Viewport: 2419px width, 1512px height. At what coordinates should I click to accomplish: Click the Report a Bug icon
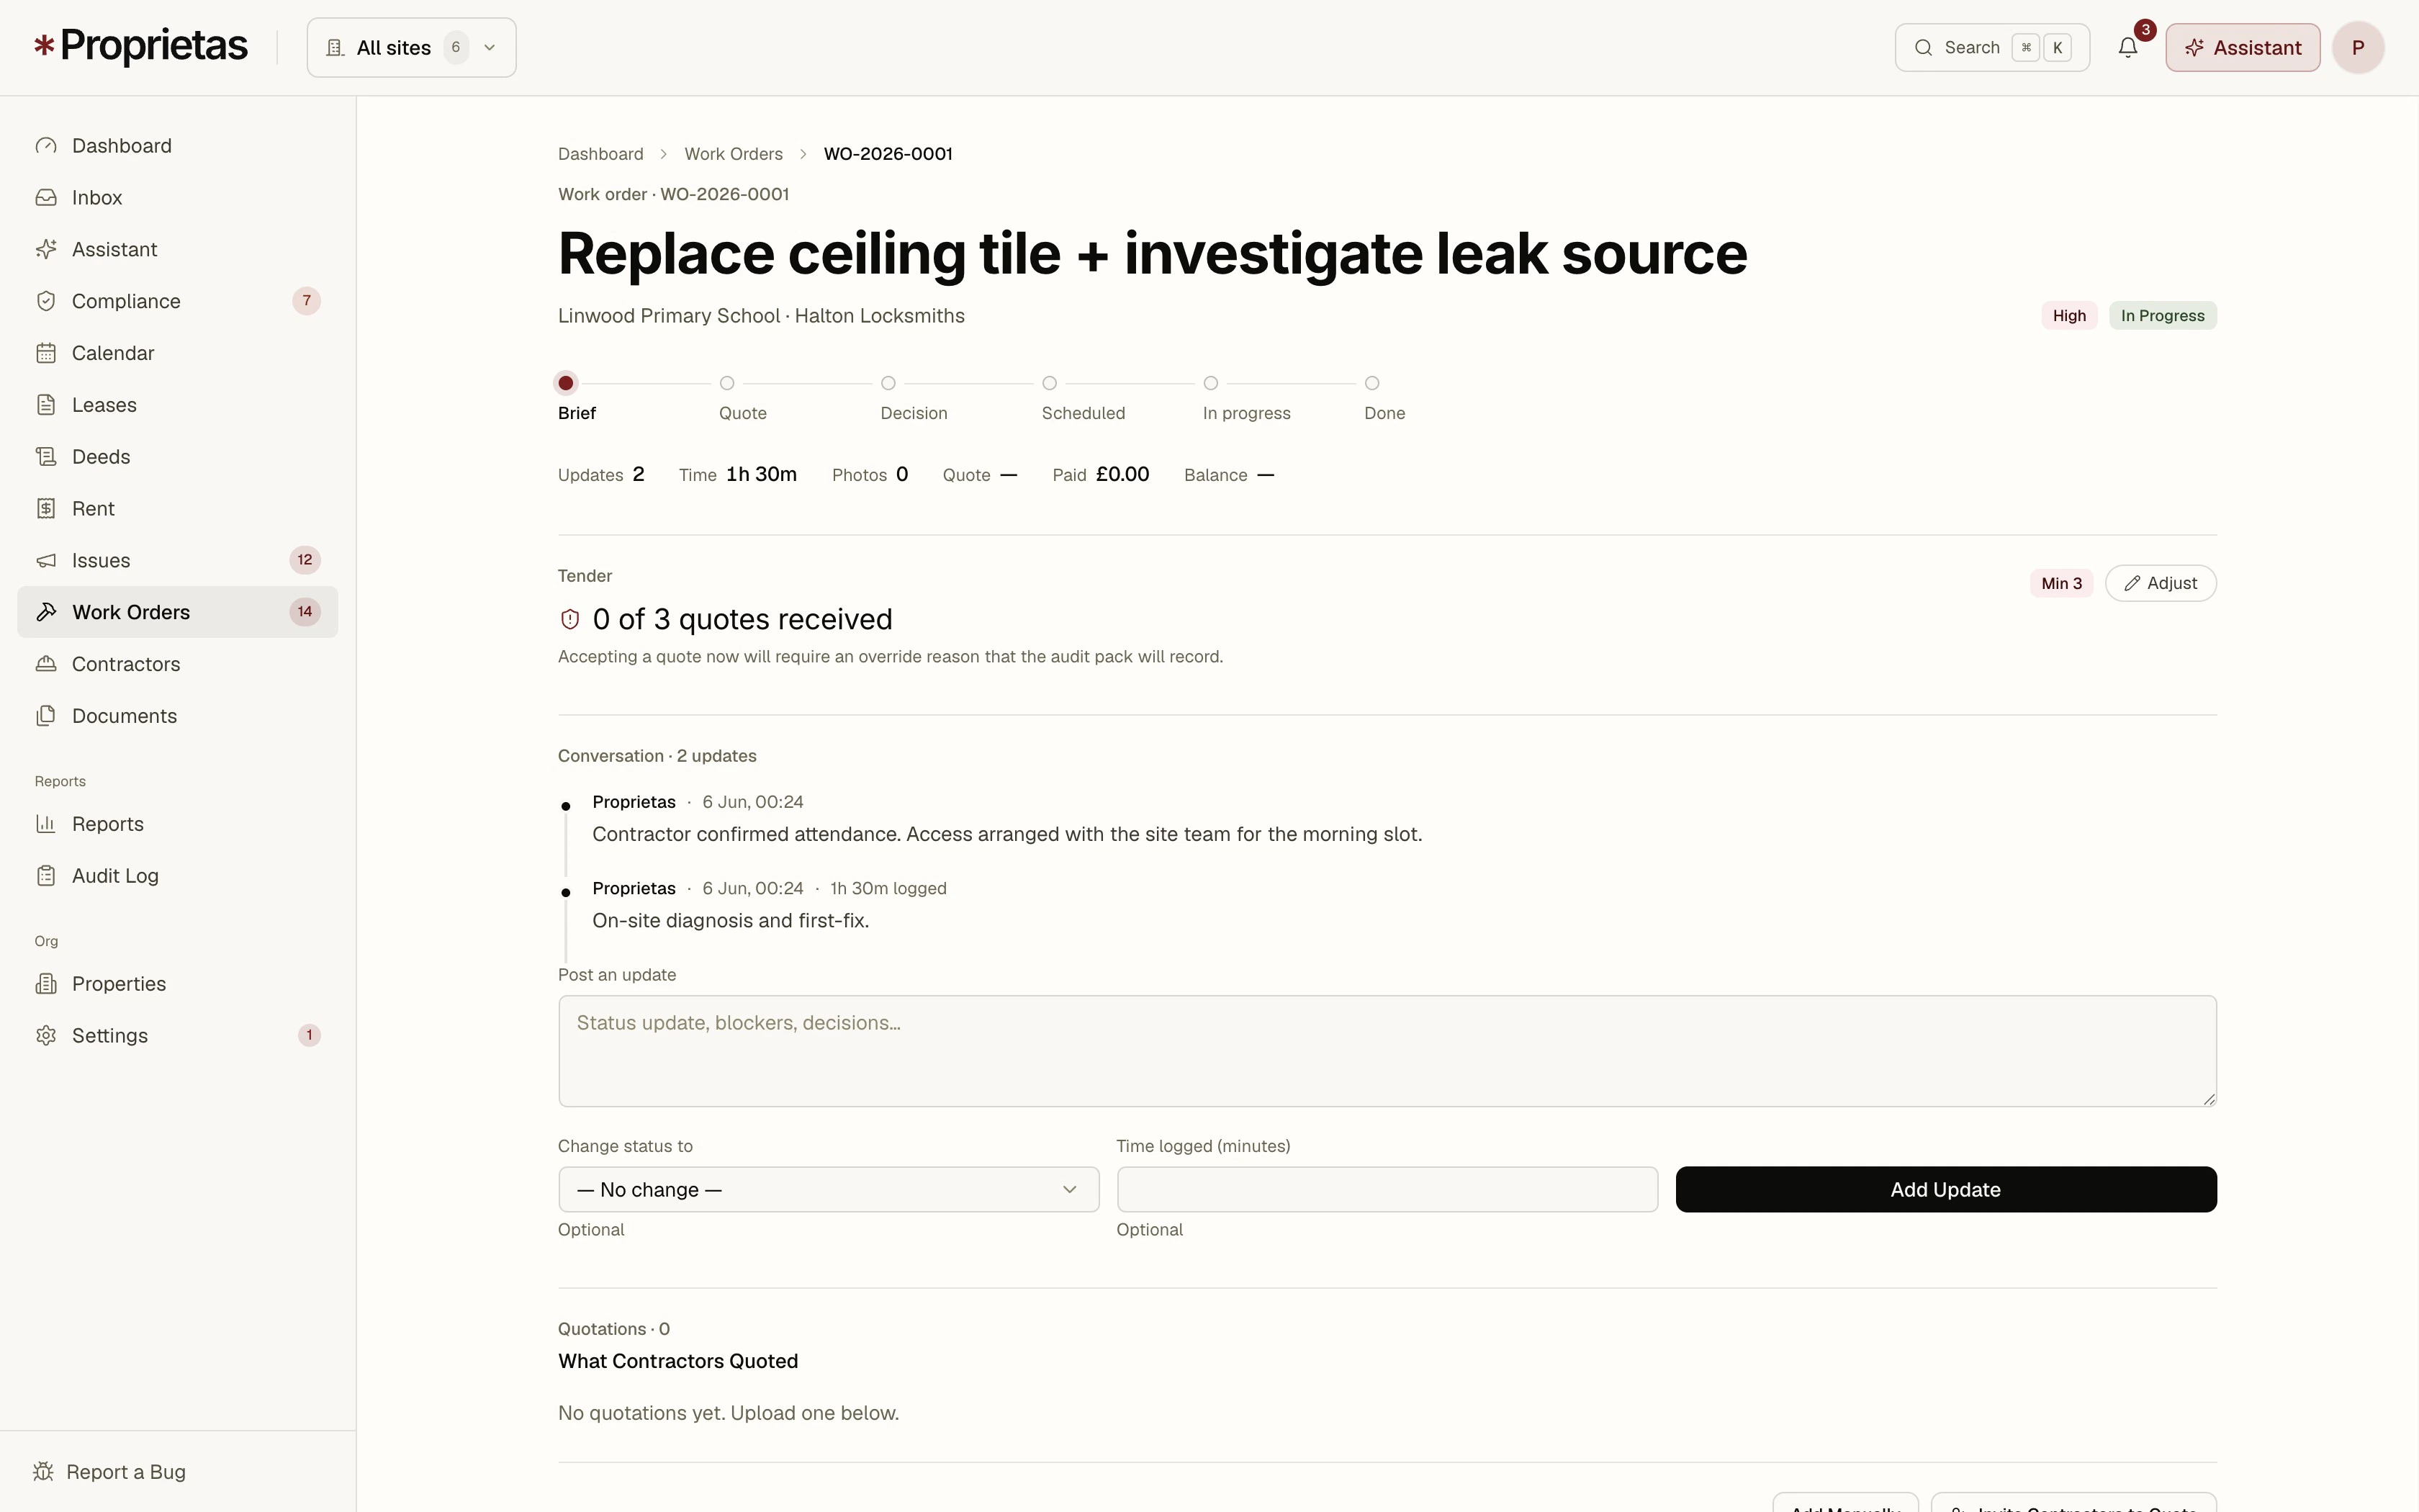point(43,1472)
